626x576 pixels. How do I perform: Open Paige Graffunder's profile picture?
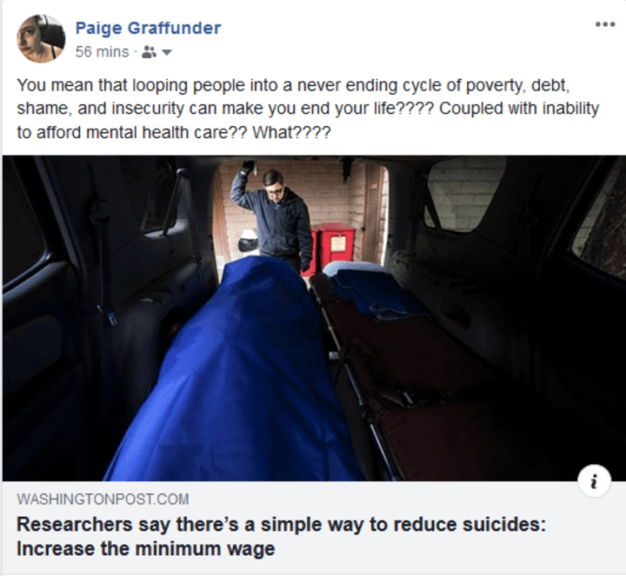[x=41, y=39]
